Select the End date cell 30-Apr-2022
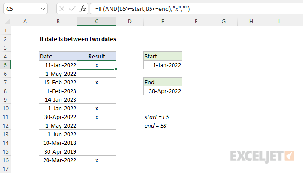 tap(163, 91)
